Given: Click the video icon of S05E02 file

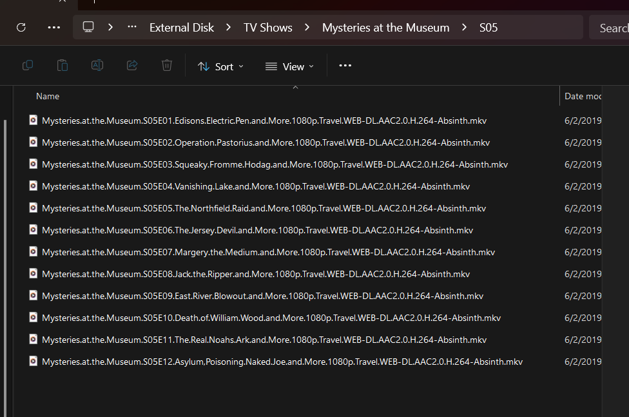Looking at the screenshot, I should (34, 142).
